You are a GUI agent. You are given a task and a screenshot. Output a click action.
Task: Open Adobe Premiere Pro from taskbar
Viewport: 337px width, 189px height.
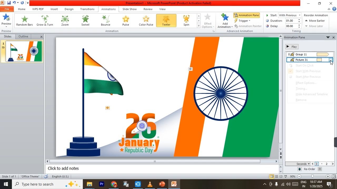tap(102, 184)
